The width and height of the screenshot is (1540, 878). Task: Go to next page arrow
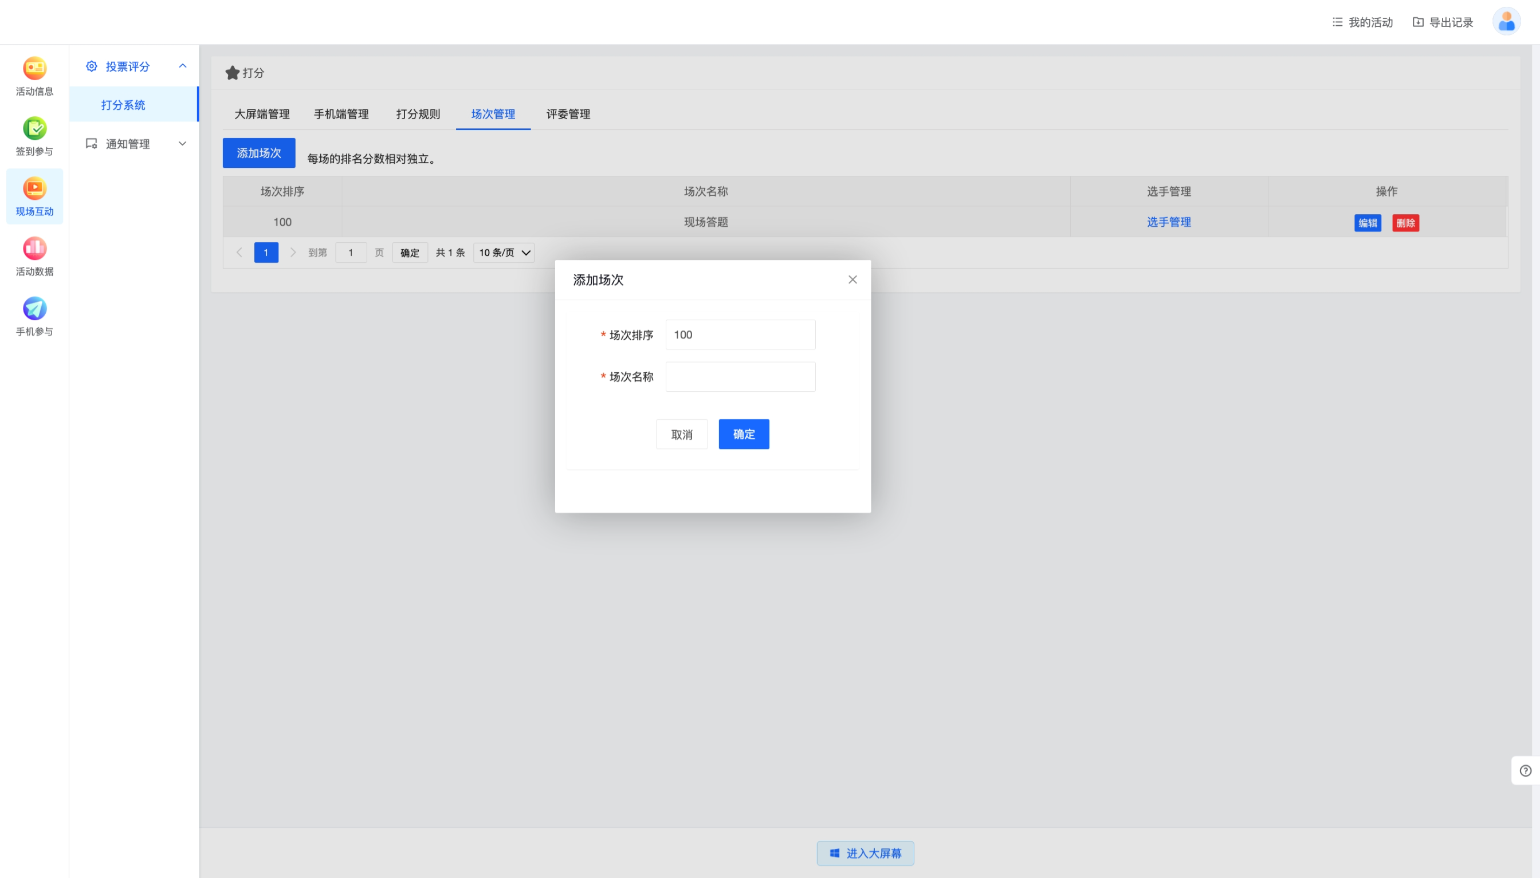293,252
